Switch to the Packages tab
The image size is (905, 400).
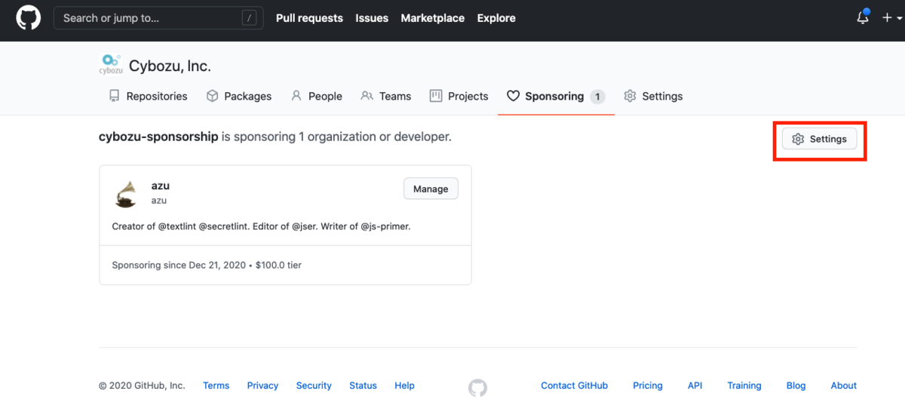pos(239,97)
